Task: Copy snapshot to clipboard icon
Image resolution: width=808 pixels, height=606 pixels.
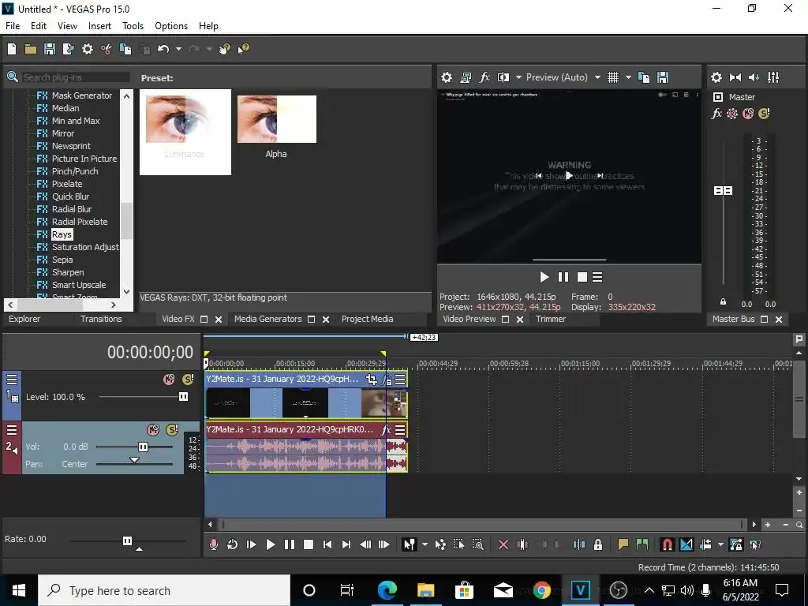Action: pos(644,77)
